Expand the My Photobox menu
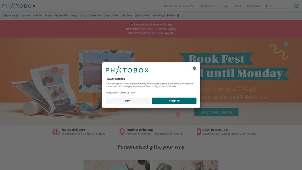Screen dimensions: 302x170 tap(209, 6)
